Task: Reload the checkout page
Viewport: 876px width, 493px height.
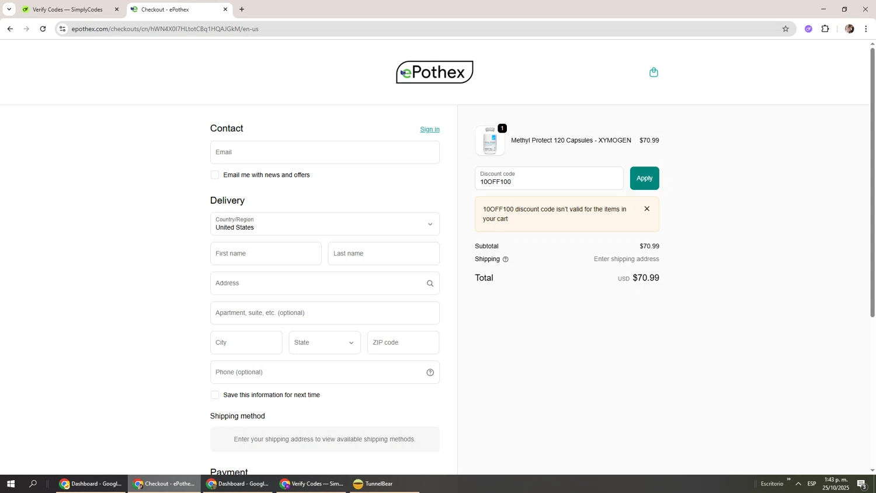Action: (x=43, y=29)
